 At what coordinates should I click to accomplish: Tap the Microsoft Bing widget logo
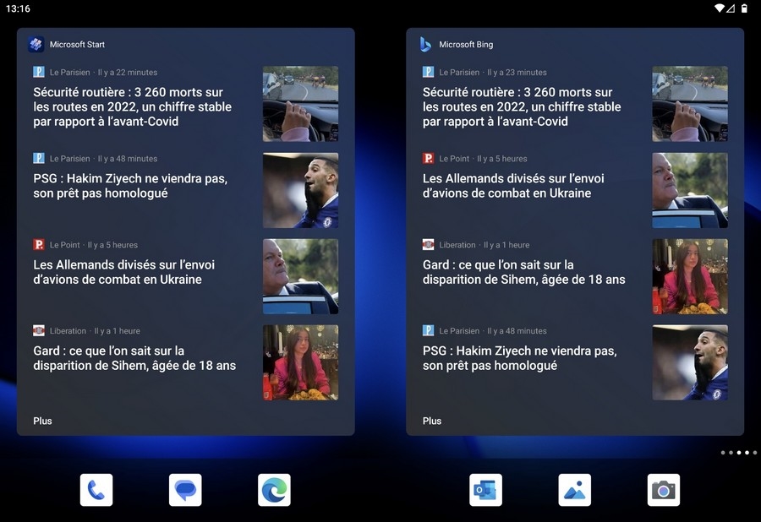(425, 44)
